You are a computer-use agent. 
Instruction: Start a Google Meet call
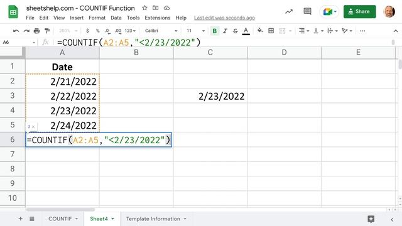click(x=329, y=11)
